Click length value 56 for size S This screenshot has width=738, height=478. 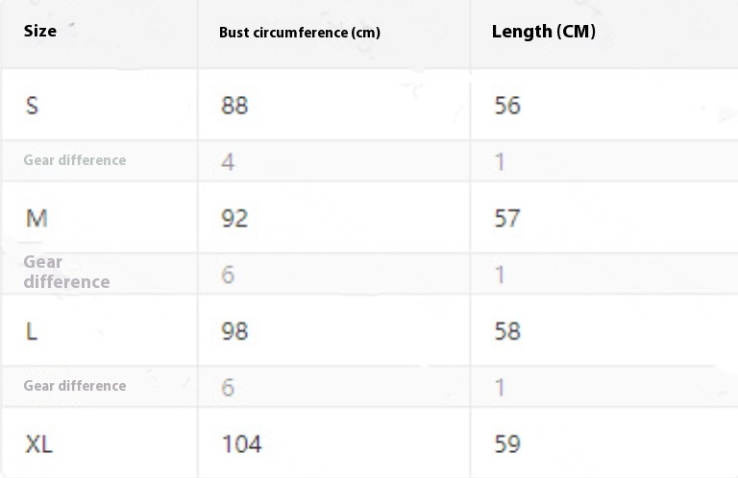pos(507,105)
